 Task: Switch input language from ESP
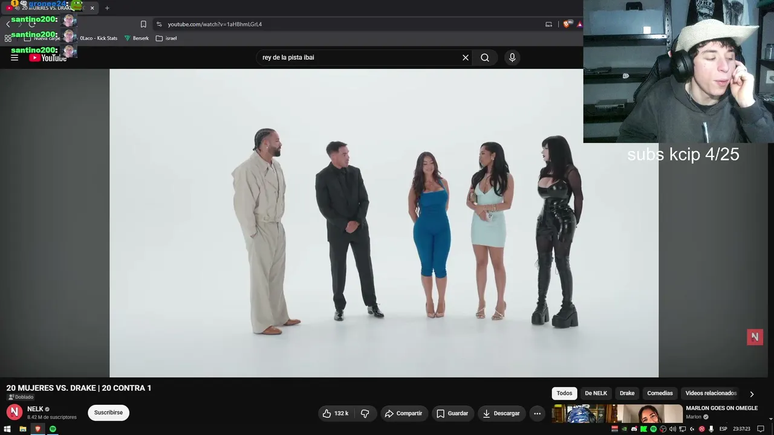coord(723,429)
